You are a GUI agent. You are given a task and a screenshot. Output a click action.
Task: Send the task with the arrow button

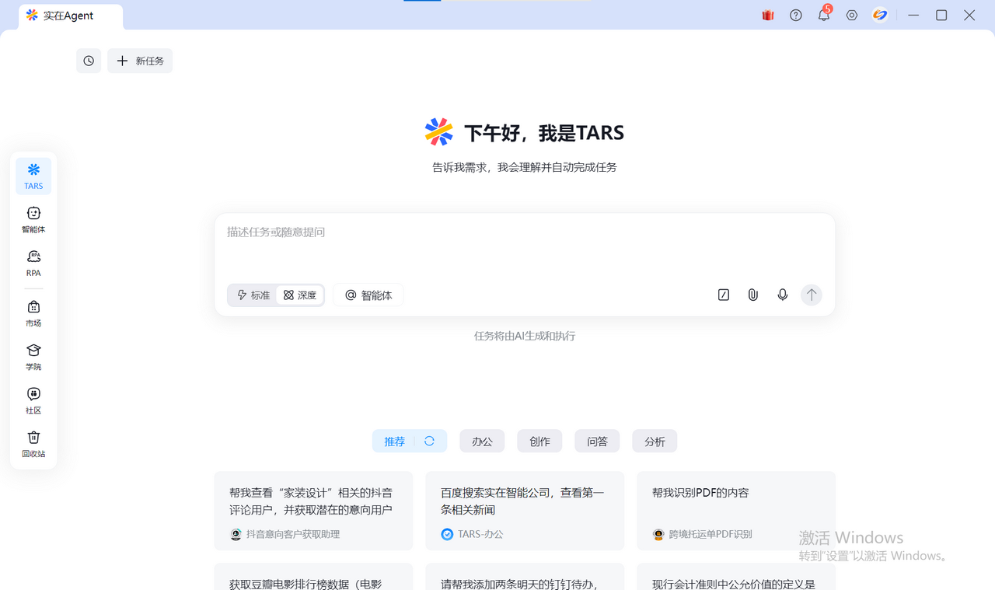(x=812, y=295)
